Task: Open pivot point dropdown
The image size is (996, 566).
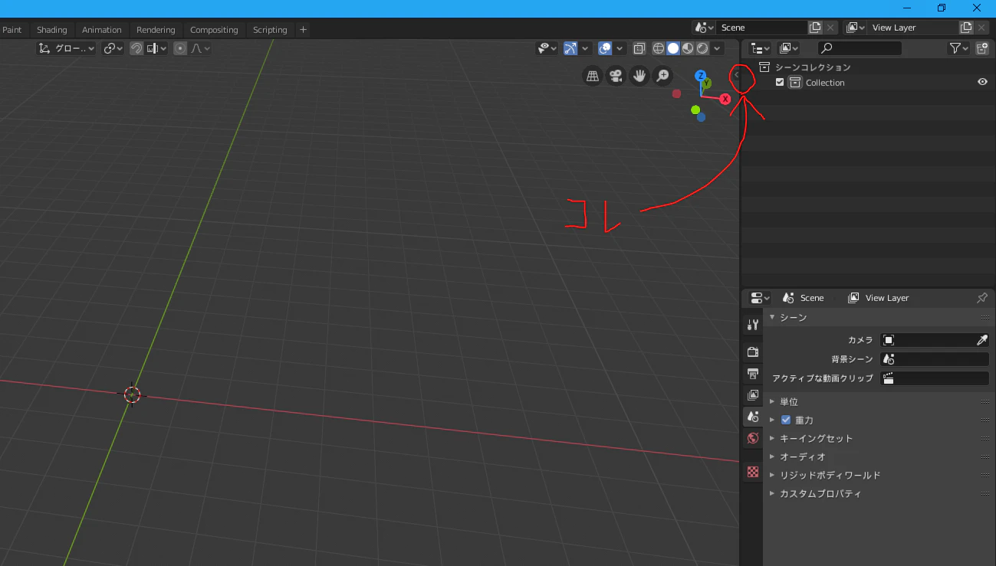Action: click(x=113, y=48)
